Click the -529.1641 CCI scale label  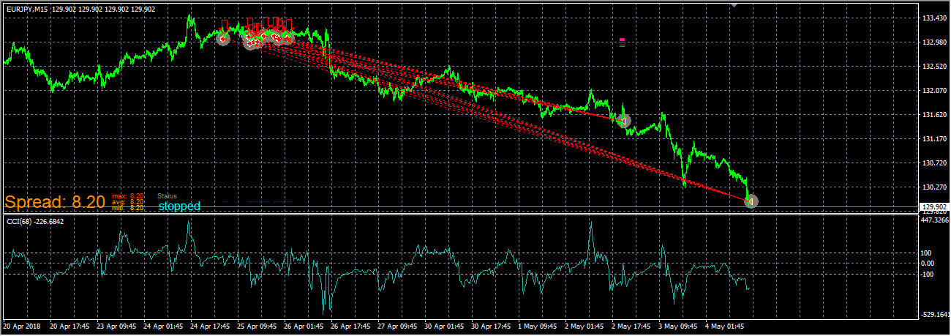pyautogui.click(x=934, y=314)
